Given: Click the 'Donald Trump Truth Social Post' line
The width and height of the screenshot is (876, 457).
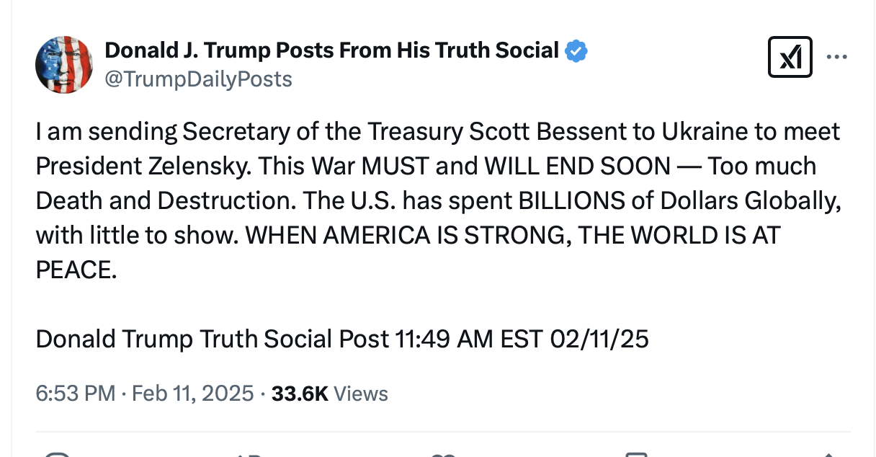Looking at the screenshot, I should point(213,339).
